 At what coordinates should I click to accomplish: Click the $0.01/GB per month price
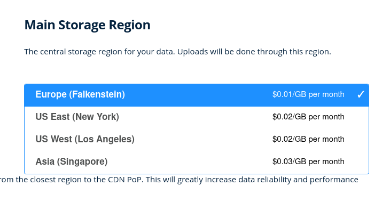pos(308,94)
